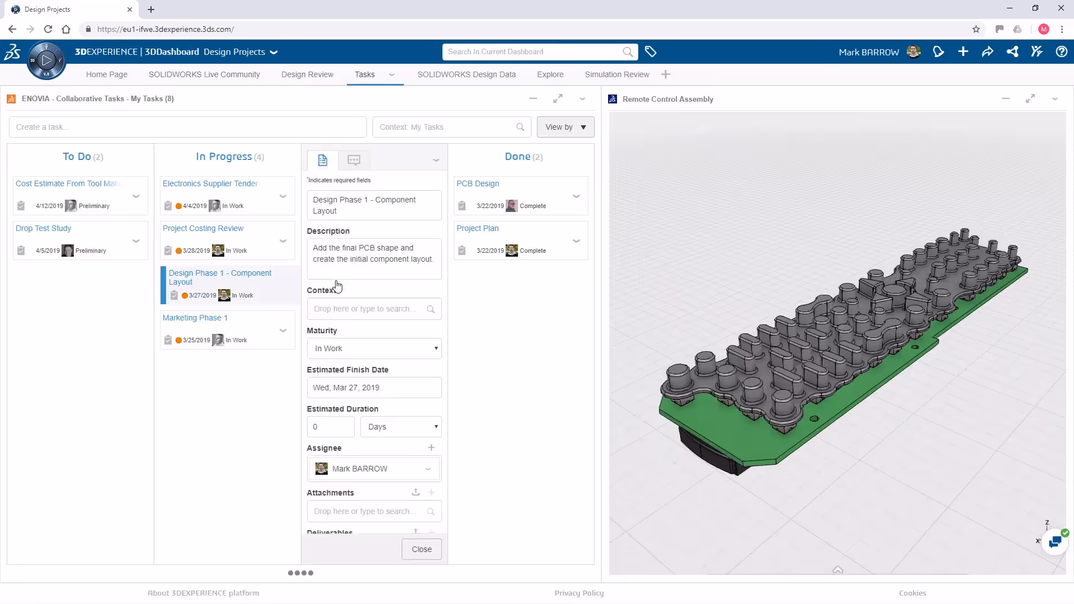Click the browser home button
Viewport: 1074px width, 604px height.
pos(66,29)
